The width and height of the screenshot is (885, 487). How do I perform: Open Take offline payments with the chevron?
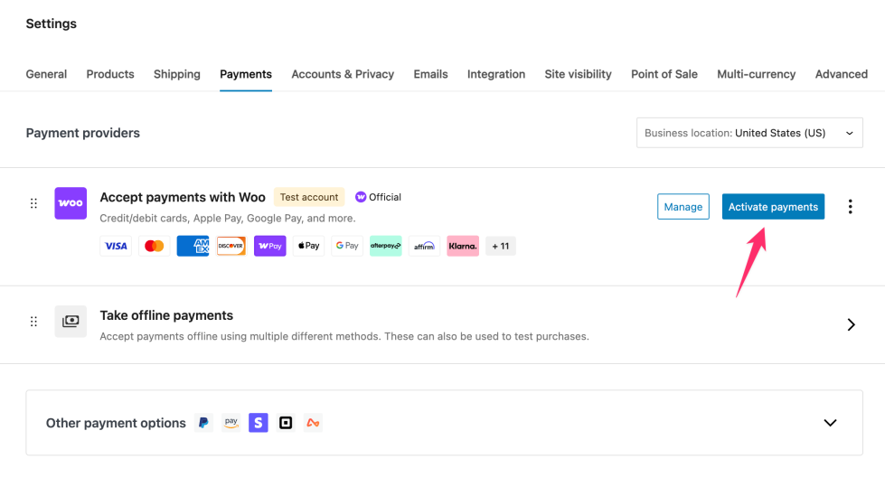pos(851,324)
